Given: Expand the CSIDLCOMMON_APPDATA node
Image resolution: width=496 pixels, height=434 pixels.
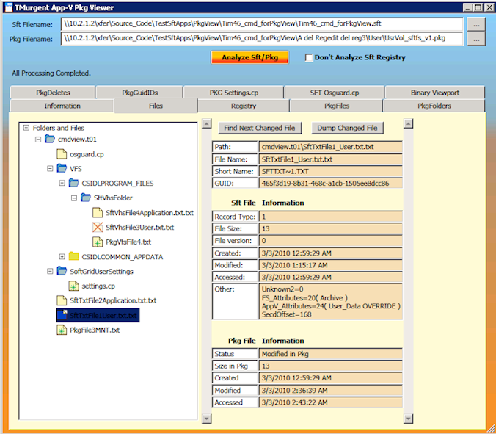Looking at the screenshot, I should click(62, 256).
